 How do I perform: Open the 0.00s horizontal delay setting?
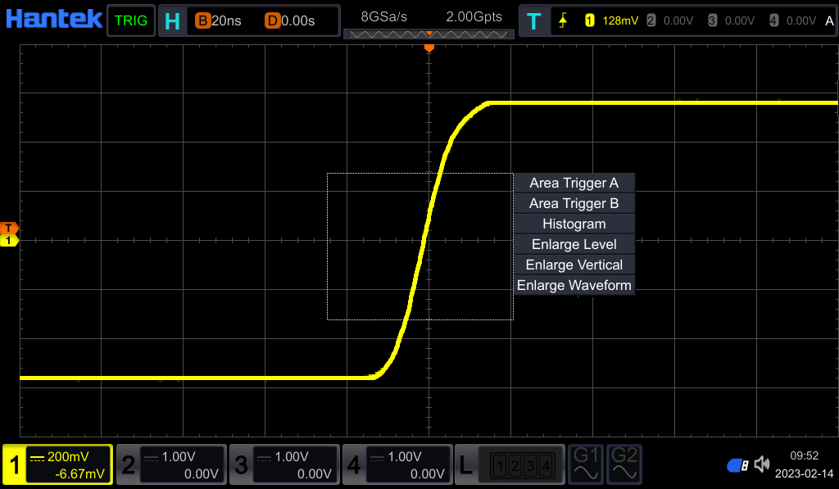coord(290,20)
